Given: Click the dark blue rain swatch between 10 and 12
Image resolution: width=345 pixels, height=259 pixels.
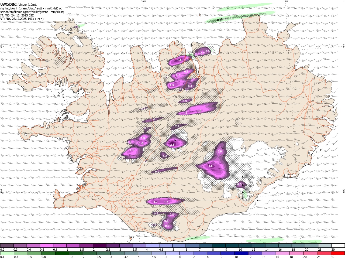Looking at the screenshot, I should pyautogui.click(x=241, y=253).
